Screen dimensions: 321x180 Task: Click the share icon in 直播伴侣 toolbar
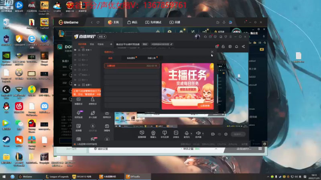pyautogui.click(x=243, y=46)
